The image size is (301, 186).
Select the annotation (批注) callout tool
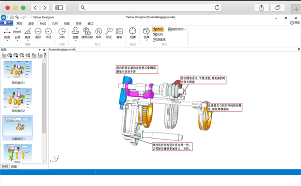[x=109, y=33]
